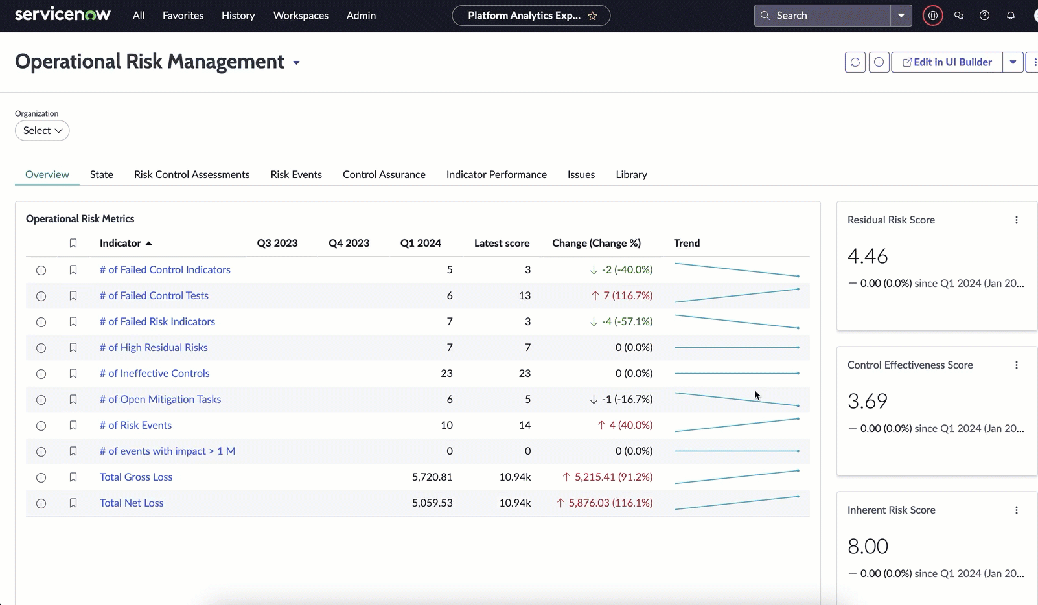
Task: Open the Organization Select dropdown
Action: 42,130
